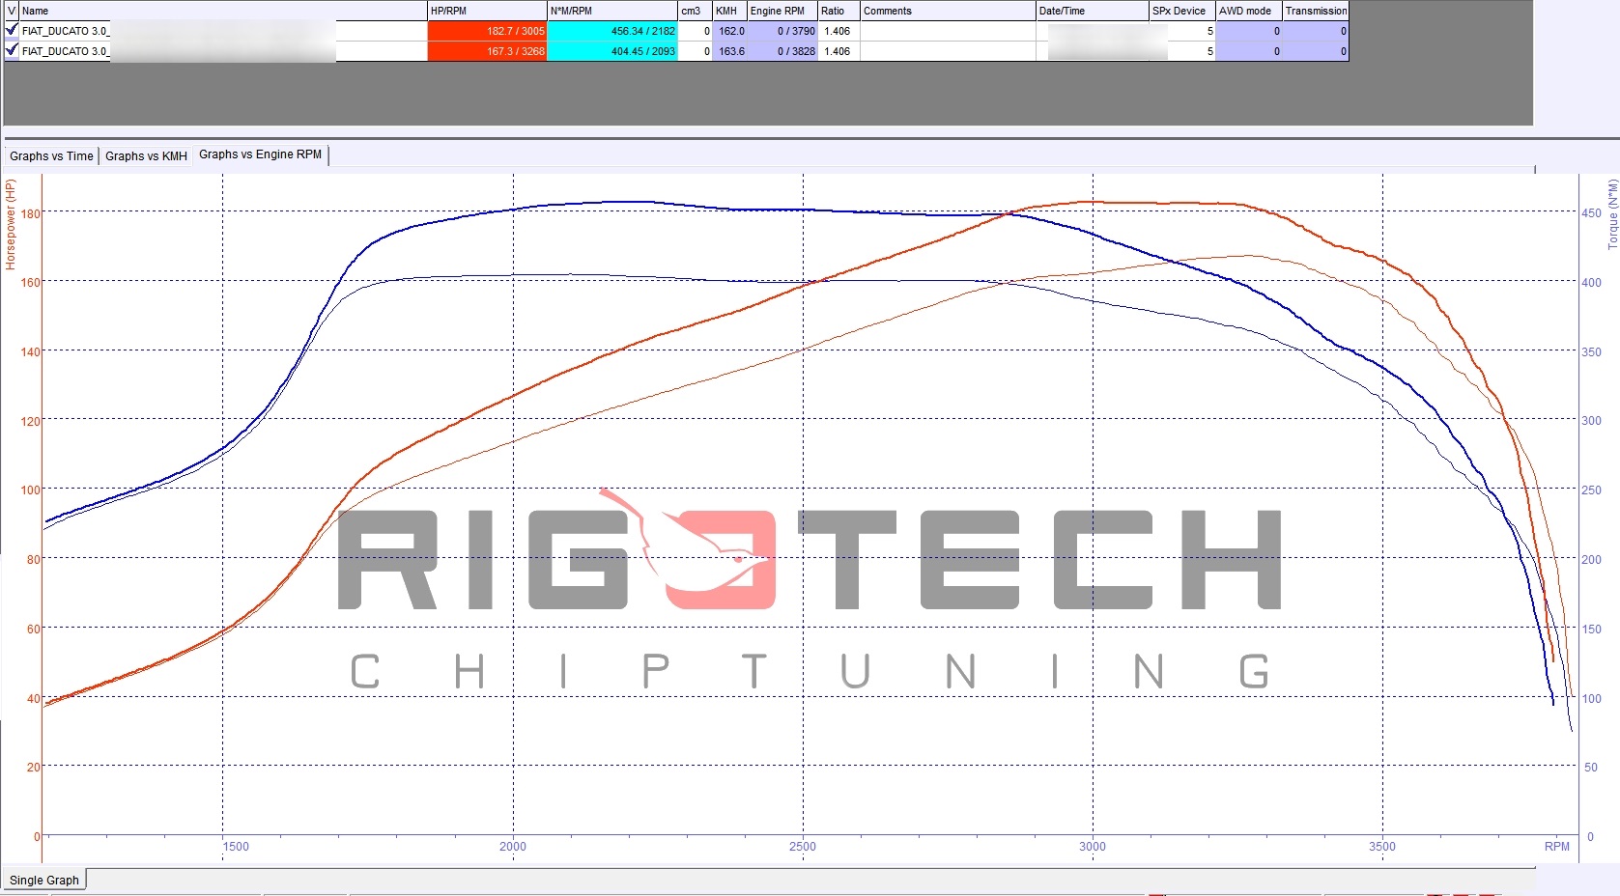Click the KMH column header

coord(729,11)
